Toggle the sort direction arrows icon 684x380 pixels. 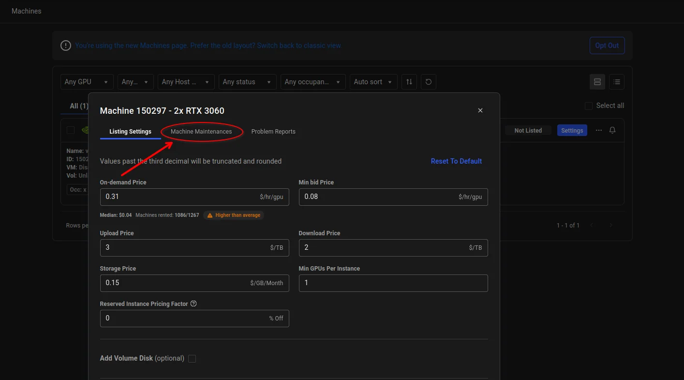coord(409,82)
